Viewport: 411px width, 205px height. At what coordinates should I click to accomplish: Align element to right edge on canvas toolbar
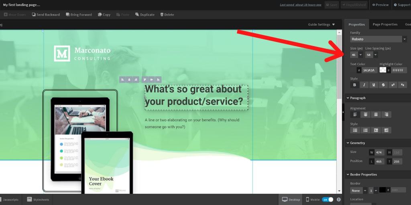pos(136,80)
